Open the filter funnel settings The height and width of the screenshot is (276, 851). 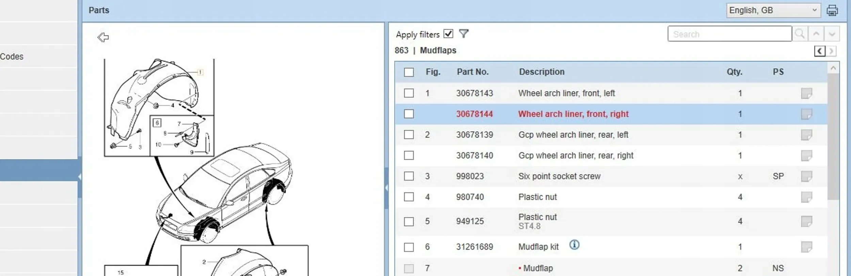point(464,33)
